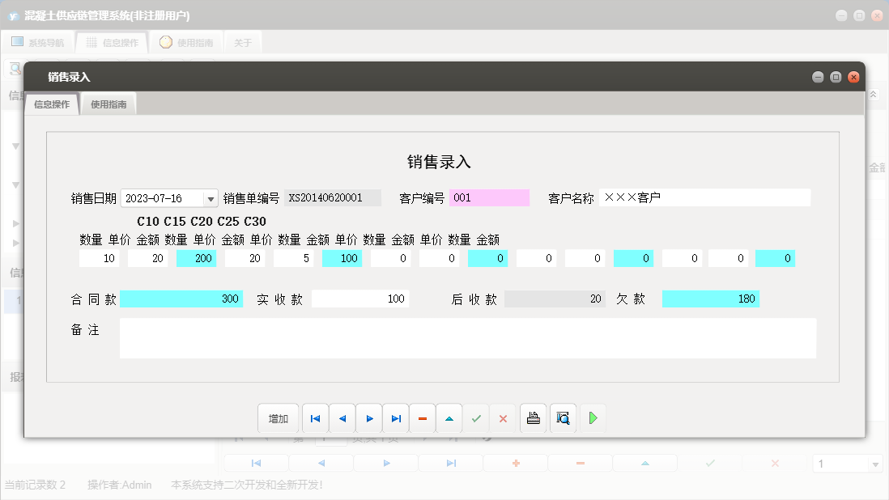Open print using the printer icon

pos(533,418)
